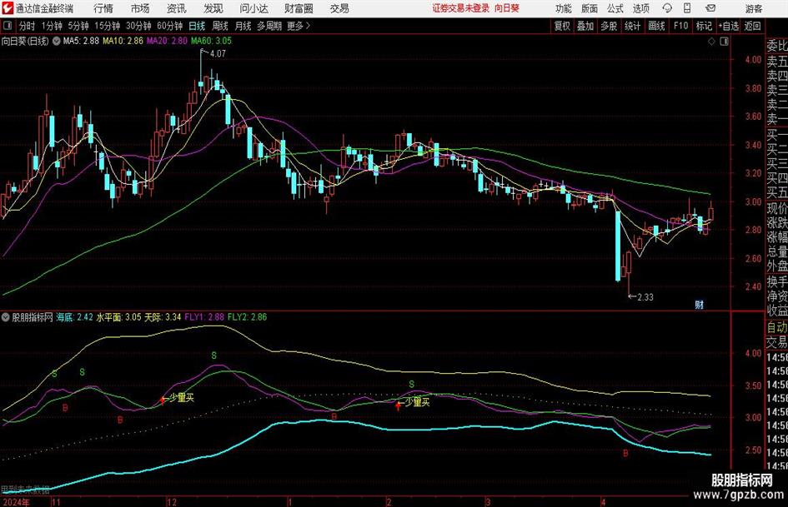This screenshot has width=788, height=507.
Task: Open the 版面 menu
Action: (x=590, y=8)
